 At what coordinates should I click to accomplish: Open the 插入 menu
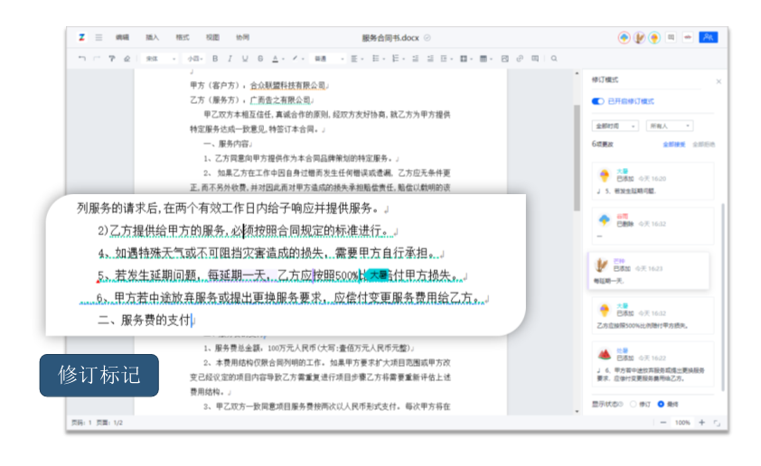click(153, 37)
